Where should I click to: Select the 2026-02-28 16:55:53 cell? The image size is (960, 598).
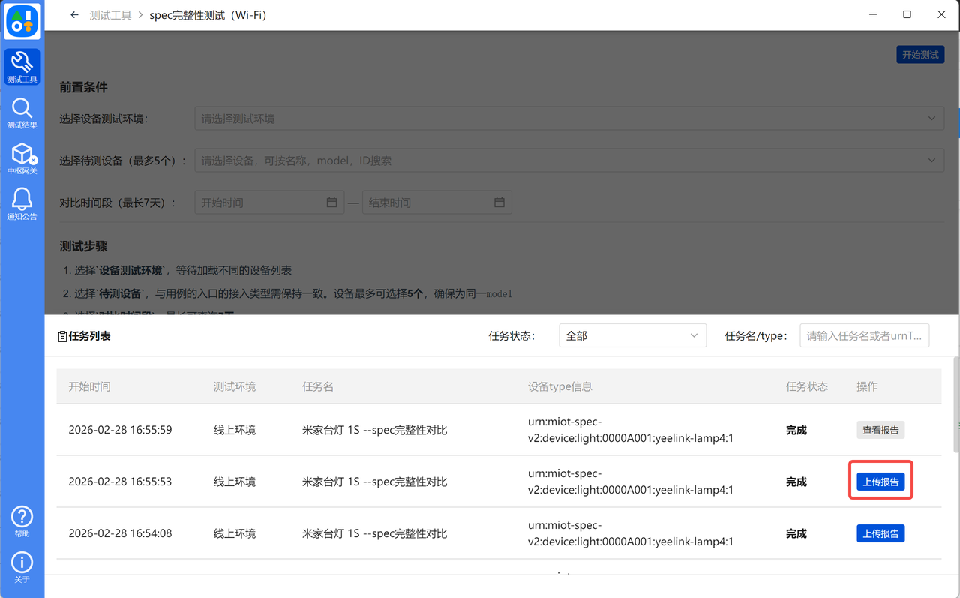[120, 482]
